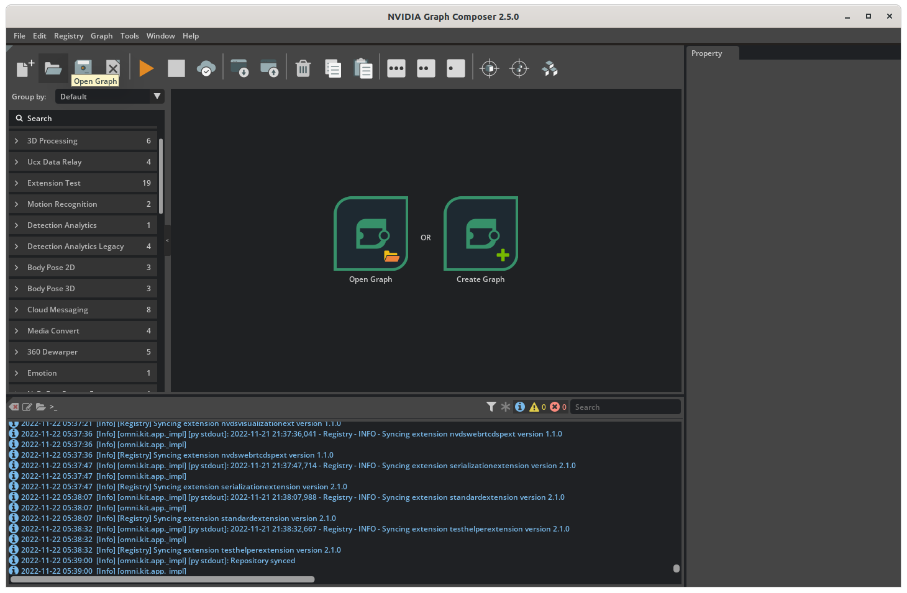The height and width of the screenshot is (593, 907).
Task: Expand the Body Pose 3D category
Action: pos(83,289)
